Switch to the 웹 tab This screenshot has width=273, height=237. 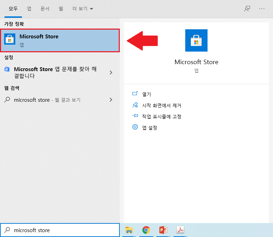[x=61, y=9]
